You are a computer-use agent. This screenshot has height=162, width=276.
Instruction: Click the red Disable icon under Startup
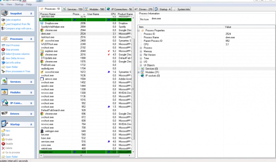tap(3, 144)
